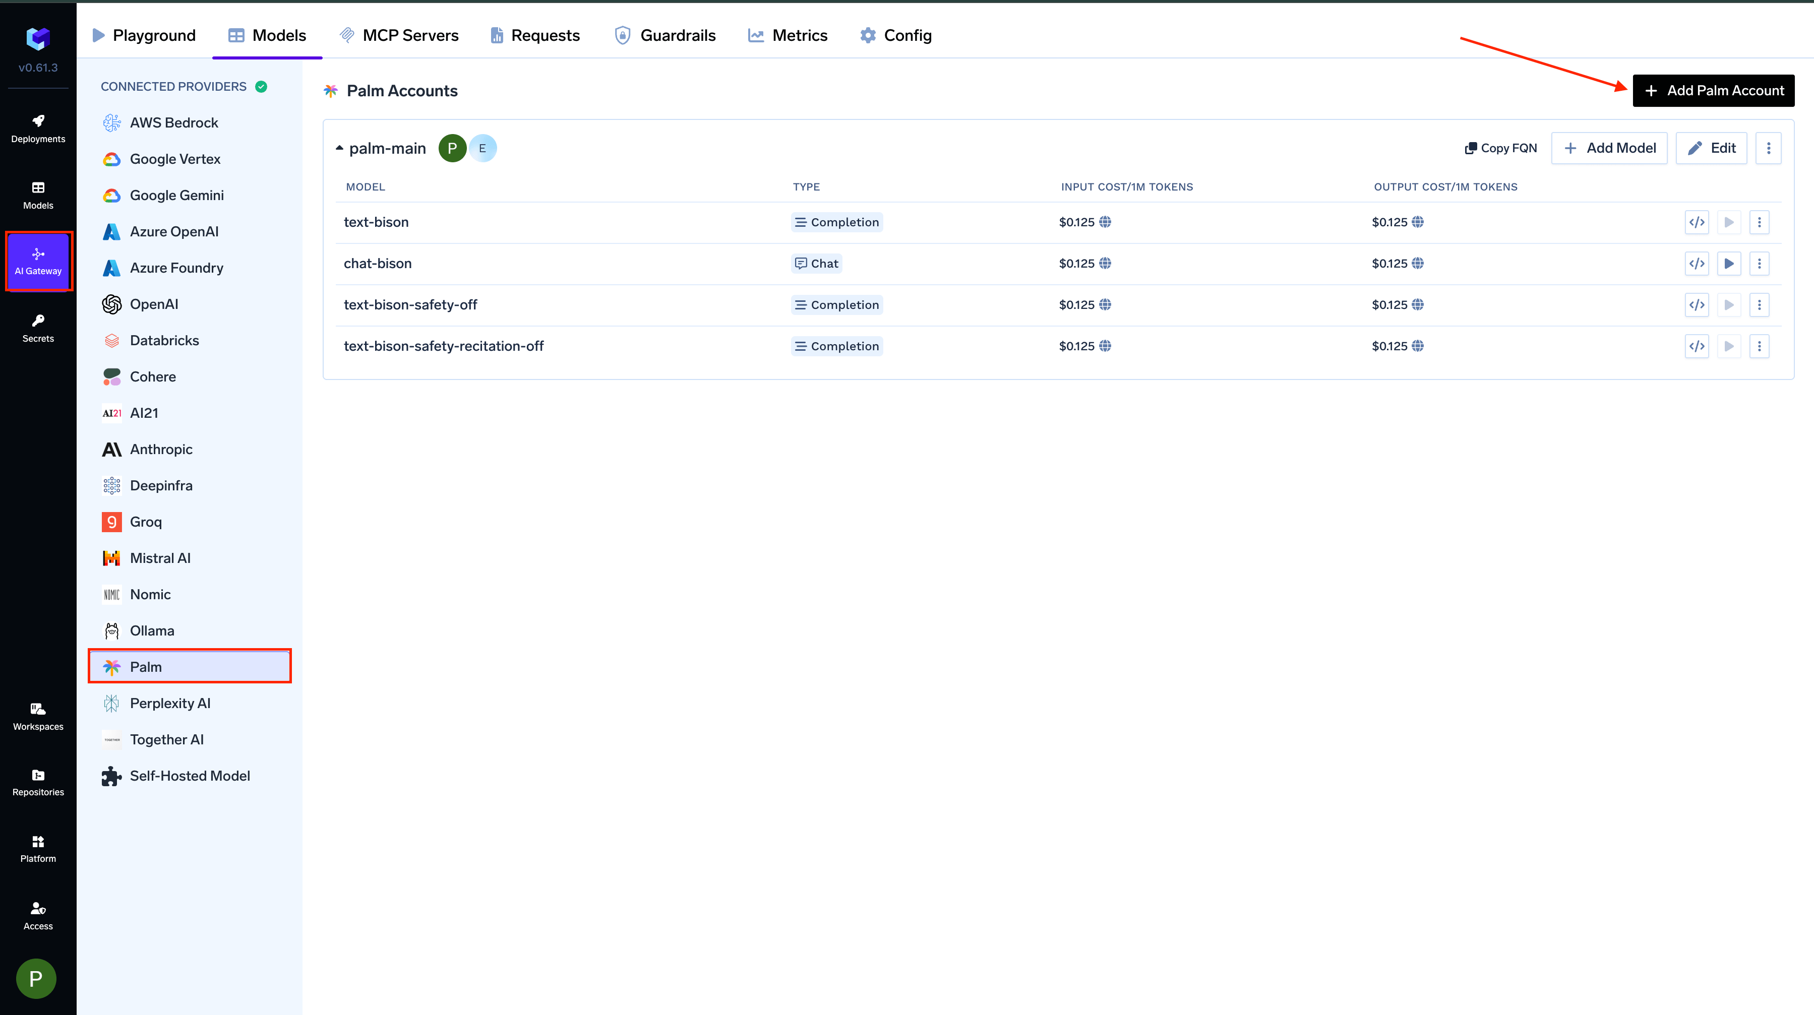Switch to the Guardrails tab

(x=665, y=35)
